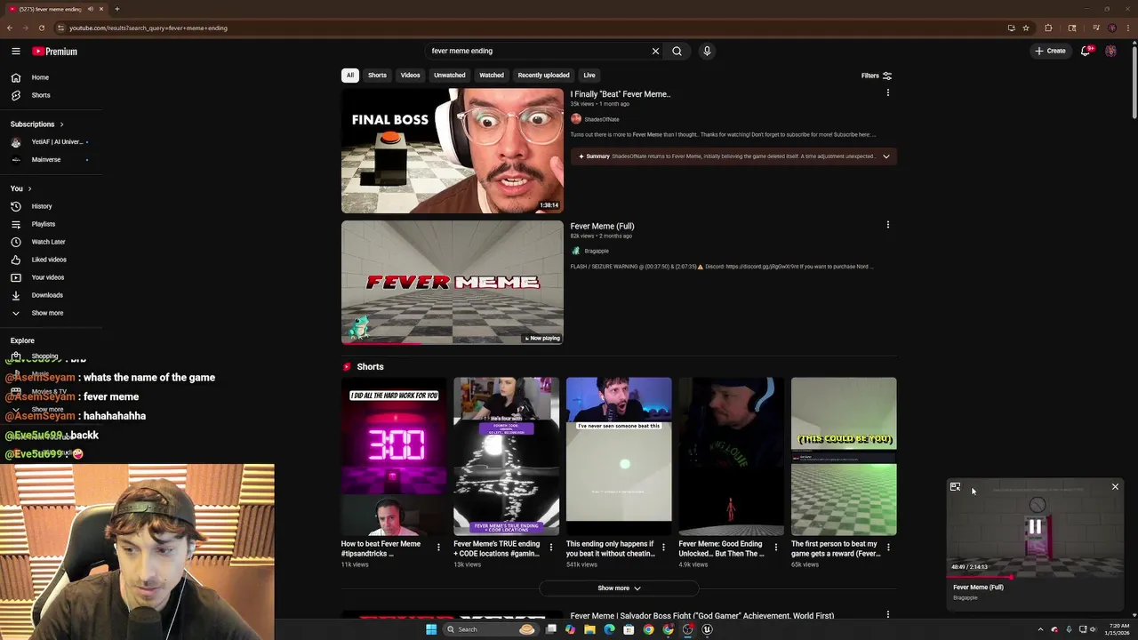Select the Live filter chip
1138x640 pixels.
point(589,76)
